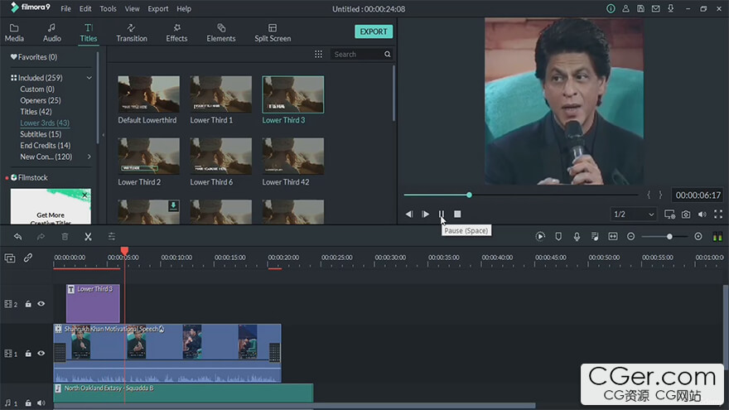Expand the New Con... (120) category
Viewport: 729px width, 410px height.
pyautogui.click(x=89, y=157)
